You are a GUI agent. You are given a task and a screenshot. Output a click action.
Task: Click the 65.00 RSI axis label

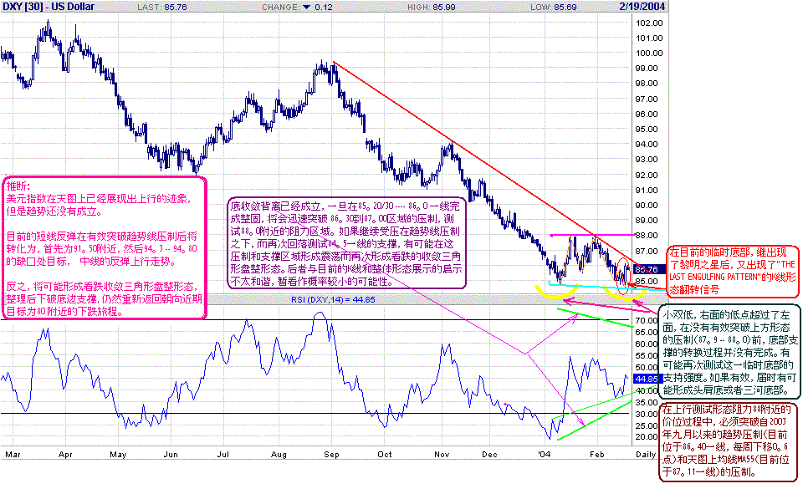pos(647,332)
